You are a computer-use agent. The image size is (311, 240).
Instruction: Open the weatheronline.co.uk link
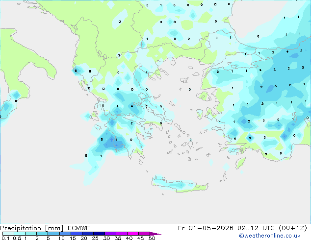point(270,236)
